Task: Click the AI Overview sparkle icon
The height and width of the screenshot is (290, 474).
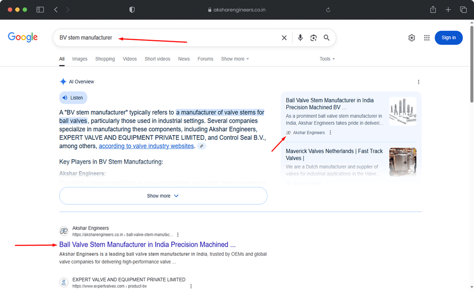Action: pyautogui.click(x=63, y=82)
